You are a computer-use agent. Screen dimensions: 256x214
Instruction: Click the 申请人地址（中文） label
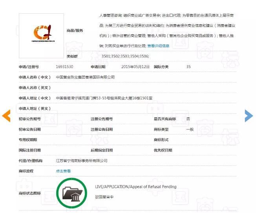point(35,98)
